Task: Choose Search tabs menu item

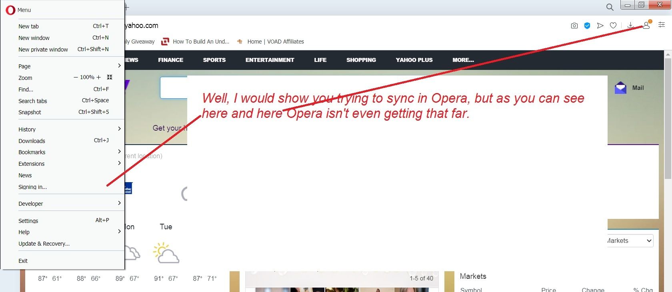Action: (x=63, y=101)
